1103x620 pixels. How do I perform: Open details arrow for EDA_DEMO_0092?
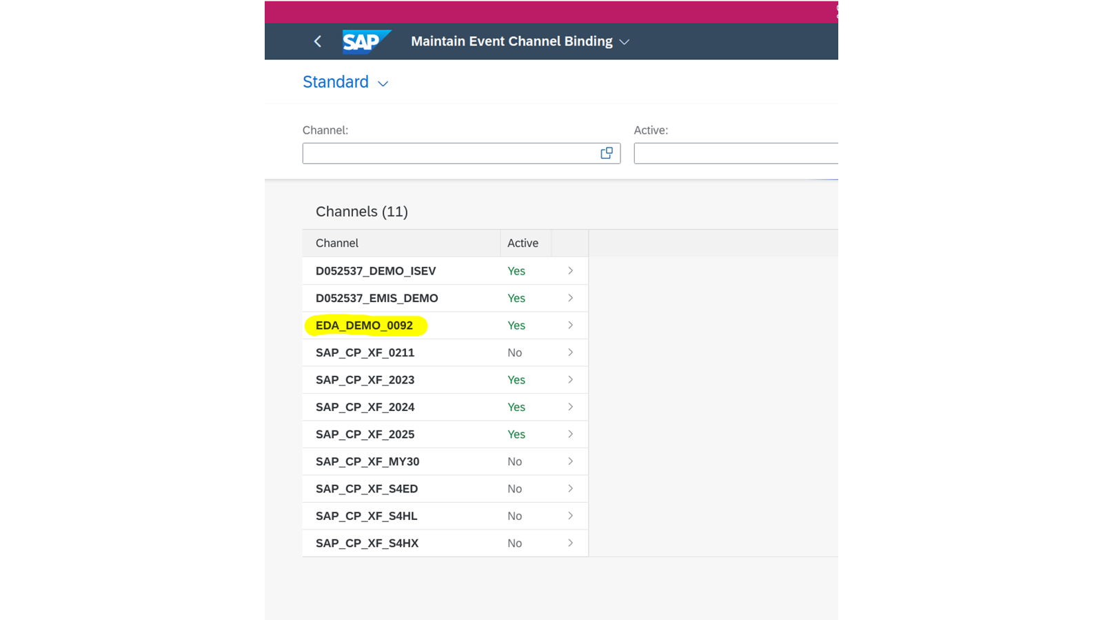point(570,325)
